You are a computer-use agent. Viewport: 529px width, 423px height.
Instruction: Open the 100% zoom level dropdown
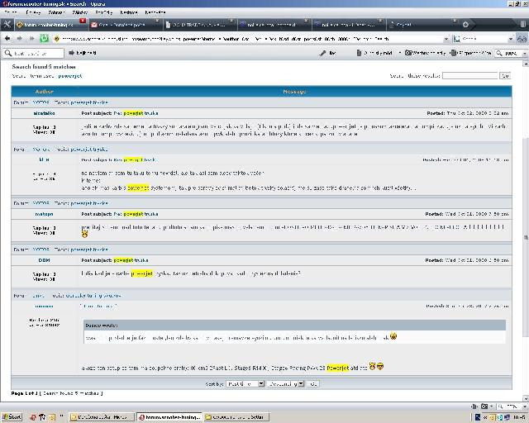point(512,53)
